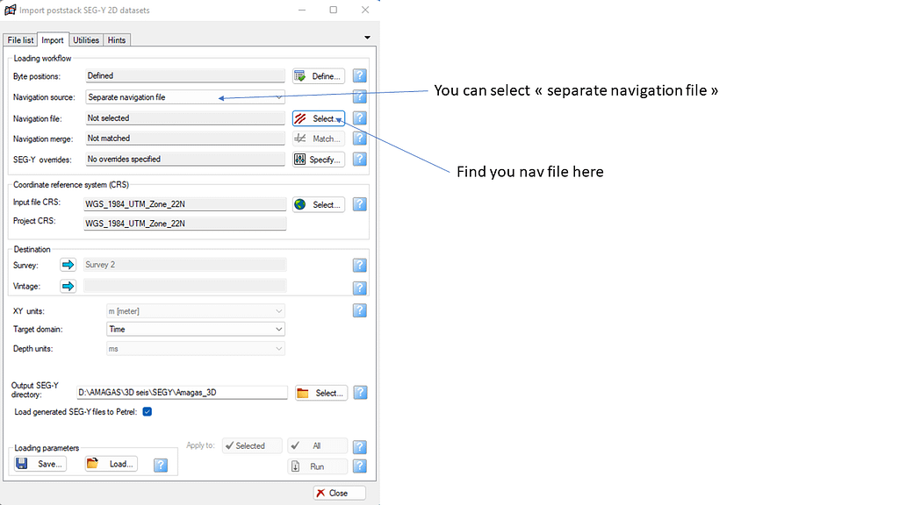
Task: Click the Define byte positions button
Action: (318, 76)
